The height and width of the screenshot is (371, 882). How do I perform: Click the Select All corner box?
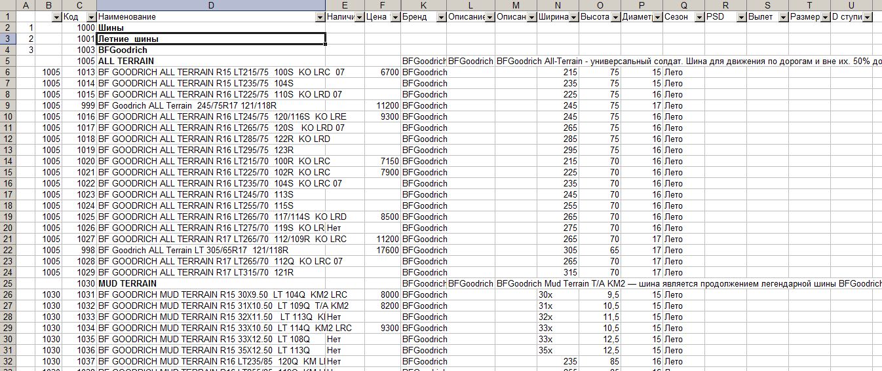(x=7, y=5)
